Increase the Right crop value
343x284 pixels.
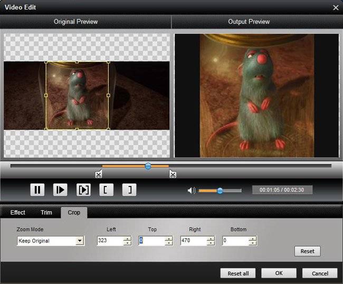tap(211, 239)
